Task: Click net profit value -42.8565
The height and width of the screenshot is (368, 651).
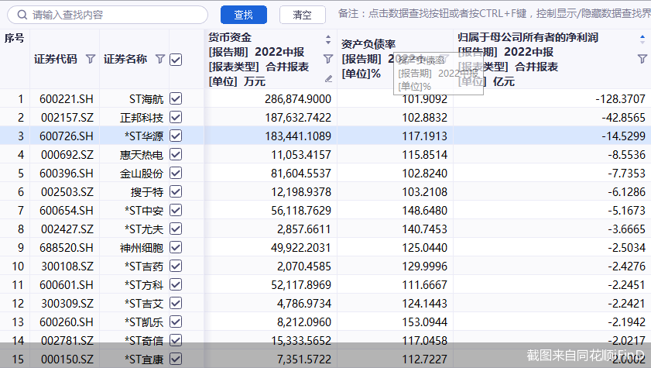Action: coord(624,118)
